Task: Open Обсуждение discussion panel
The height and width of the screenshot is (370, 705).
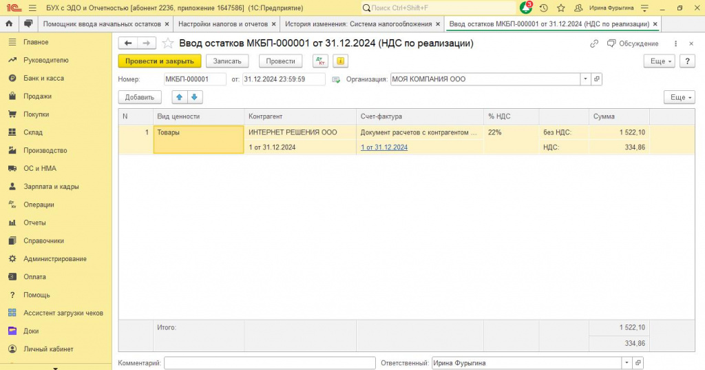Action: [x=633, y=43]
